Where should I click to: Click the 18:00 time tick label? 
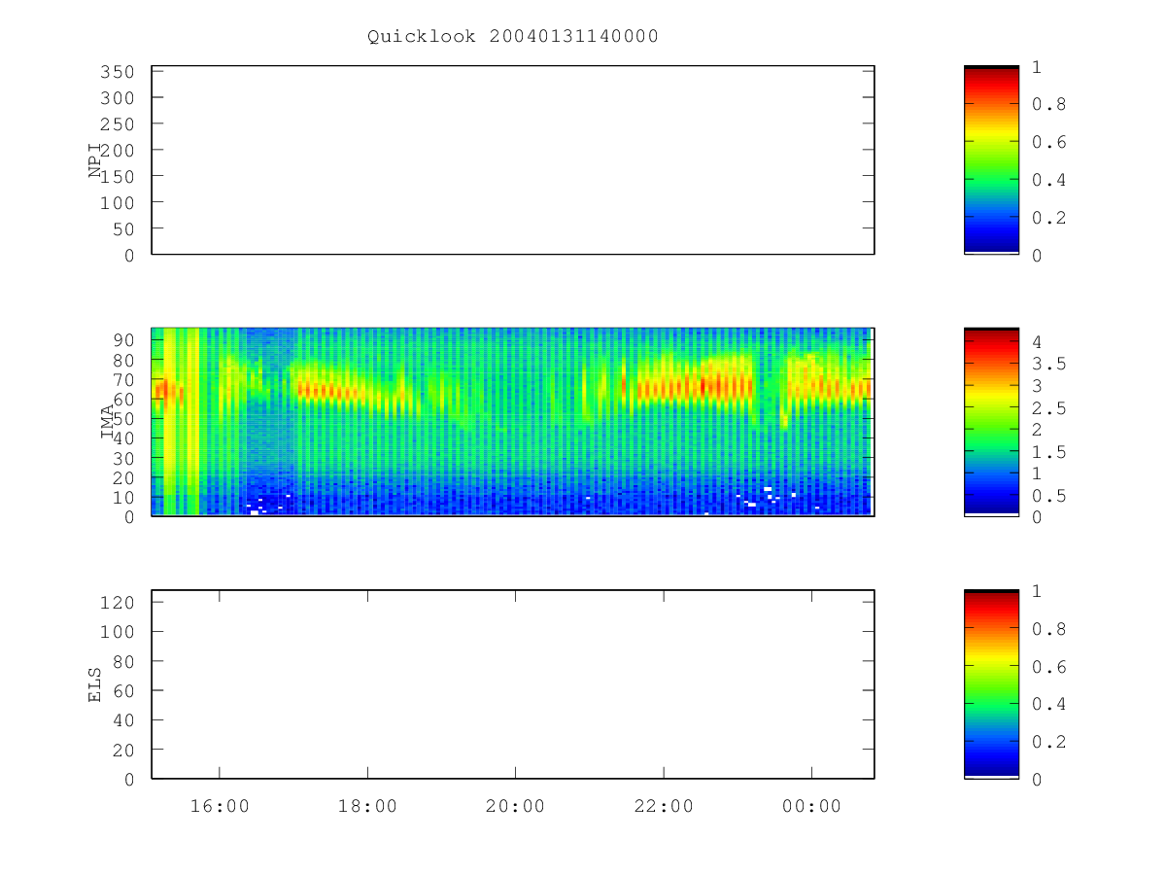(367, 806)
